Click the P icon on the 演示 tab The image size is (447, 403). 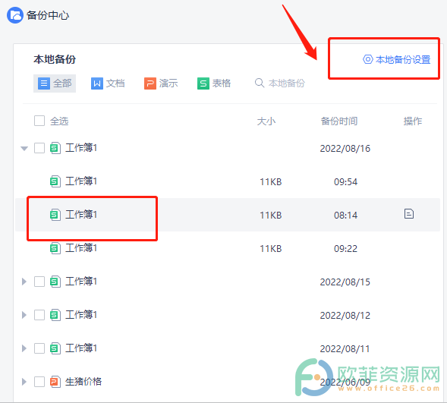tap(150, 83)
